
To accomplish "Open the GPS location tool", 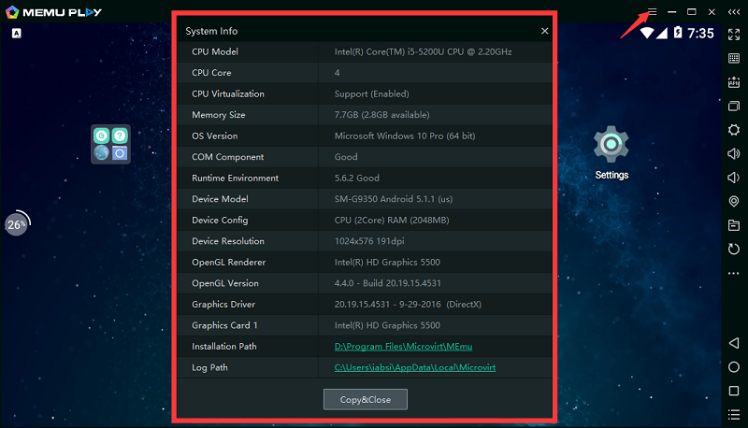I will (x=734, y=202).
